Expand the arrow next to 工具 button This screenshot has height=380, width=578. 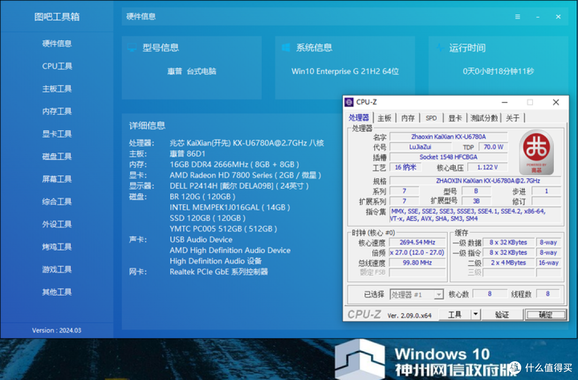[x=476, y=314]
